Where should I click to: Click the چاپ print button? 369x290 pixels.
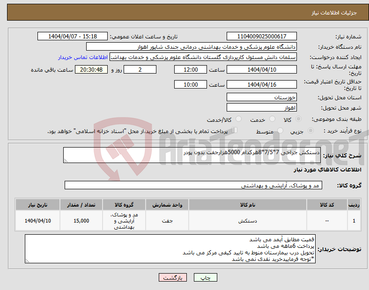(x=206, y=277)
